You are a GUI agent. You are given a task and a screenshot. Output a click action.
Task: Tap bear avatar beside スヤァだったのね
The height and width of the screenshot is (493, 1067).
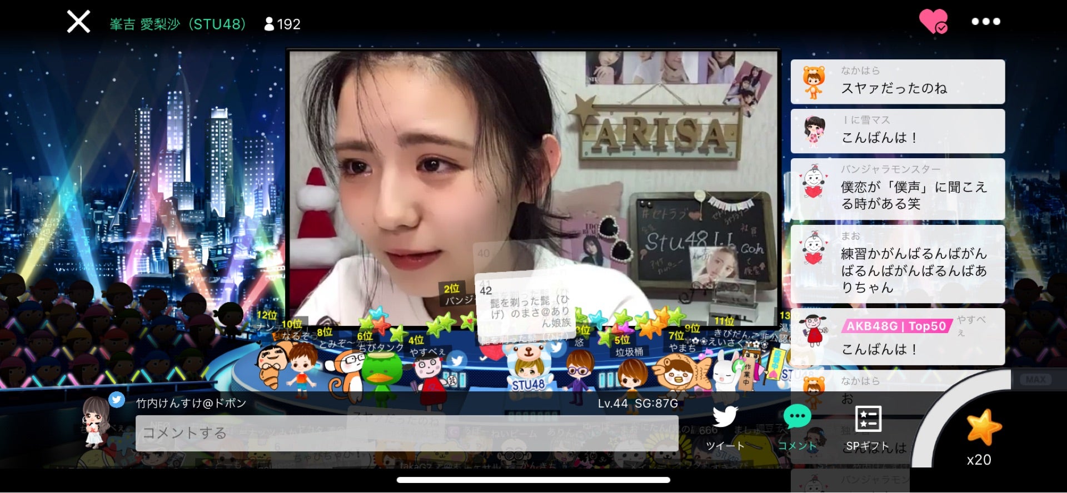(814, 82)
